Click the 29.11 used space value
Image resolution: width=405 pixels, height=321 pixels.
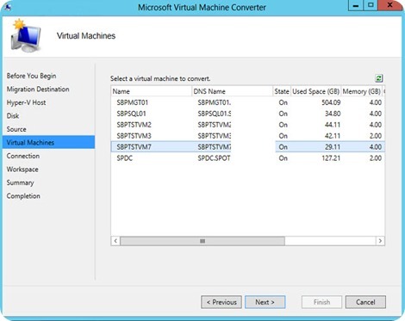click(333, 147)
